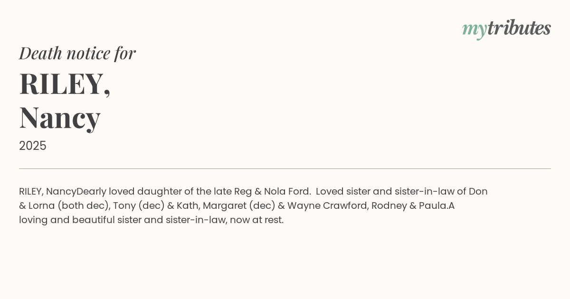Screen dimensions: 570x299
Task: Click the large "RILEY," surname heading
Action: click(x=65, y=84)
